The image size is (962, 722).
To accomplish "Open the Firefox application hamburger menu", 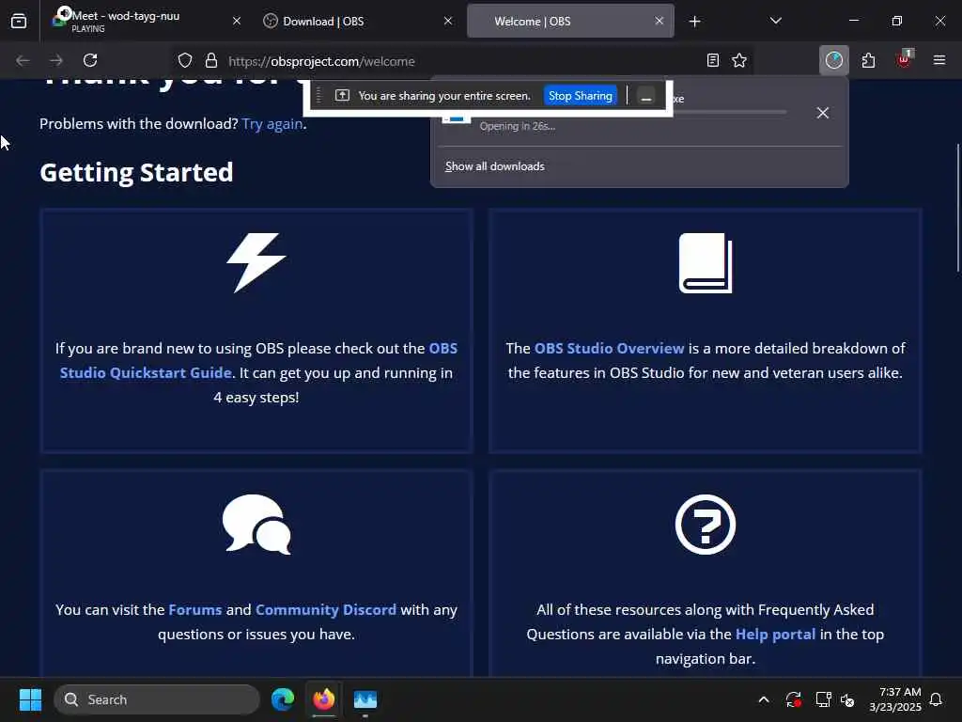I will [x=939, y=60].
